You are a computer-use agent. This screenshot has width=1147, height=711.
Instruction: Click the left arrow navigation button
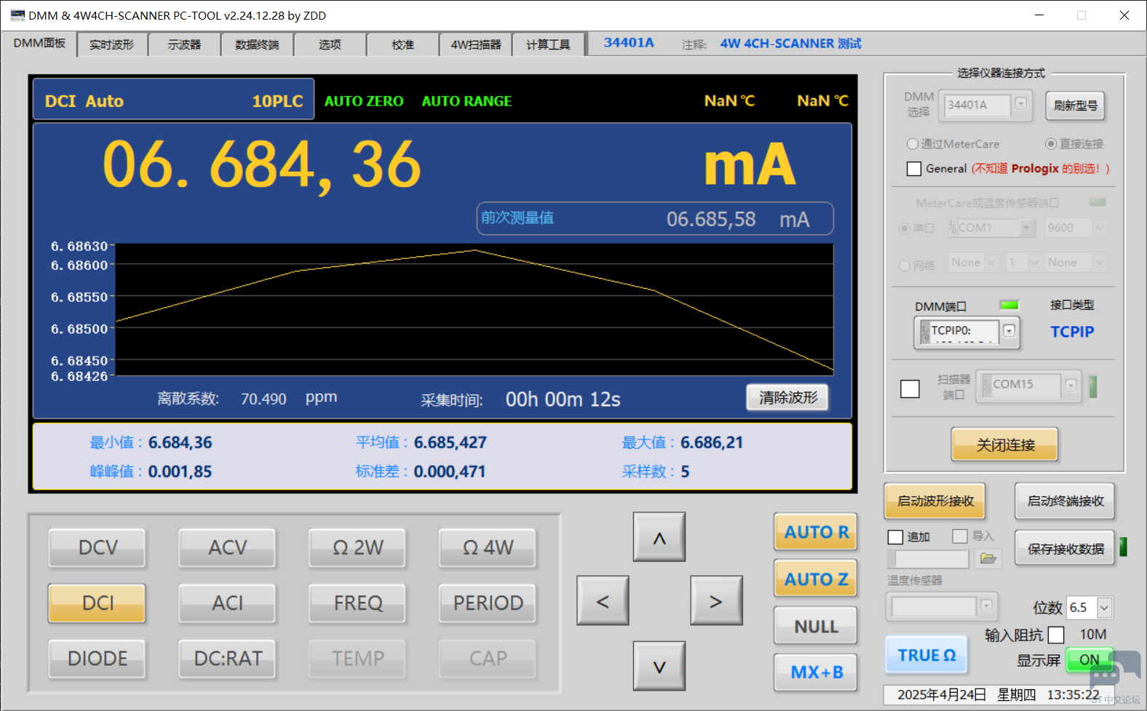[603, 600]
